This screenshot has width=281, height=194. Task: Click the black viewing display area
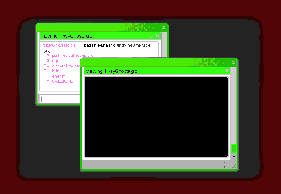[156, 117]
